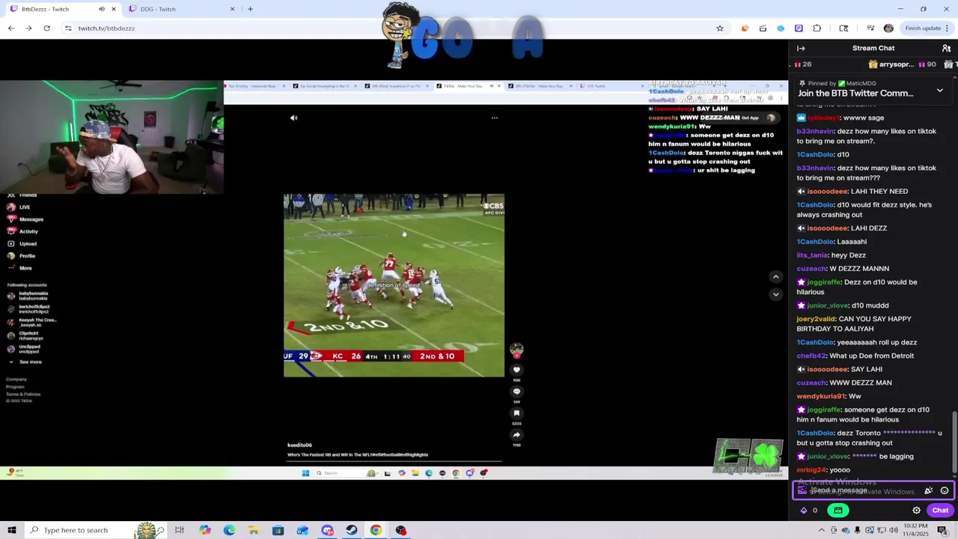The width and height of the screenshot is (958, 539).
Task: Save TikTok video with bookmark icon
Action: tap(516, 412)
